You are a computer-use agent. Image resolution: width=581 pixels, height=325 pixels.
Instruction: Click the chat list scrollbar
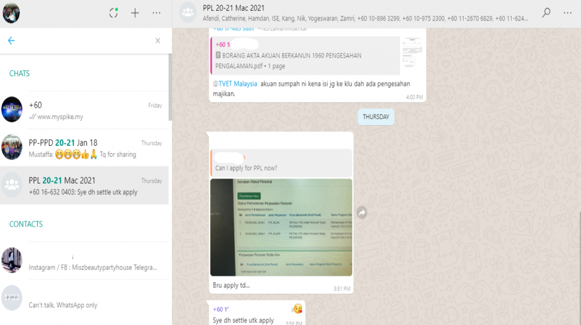point(170,87)
